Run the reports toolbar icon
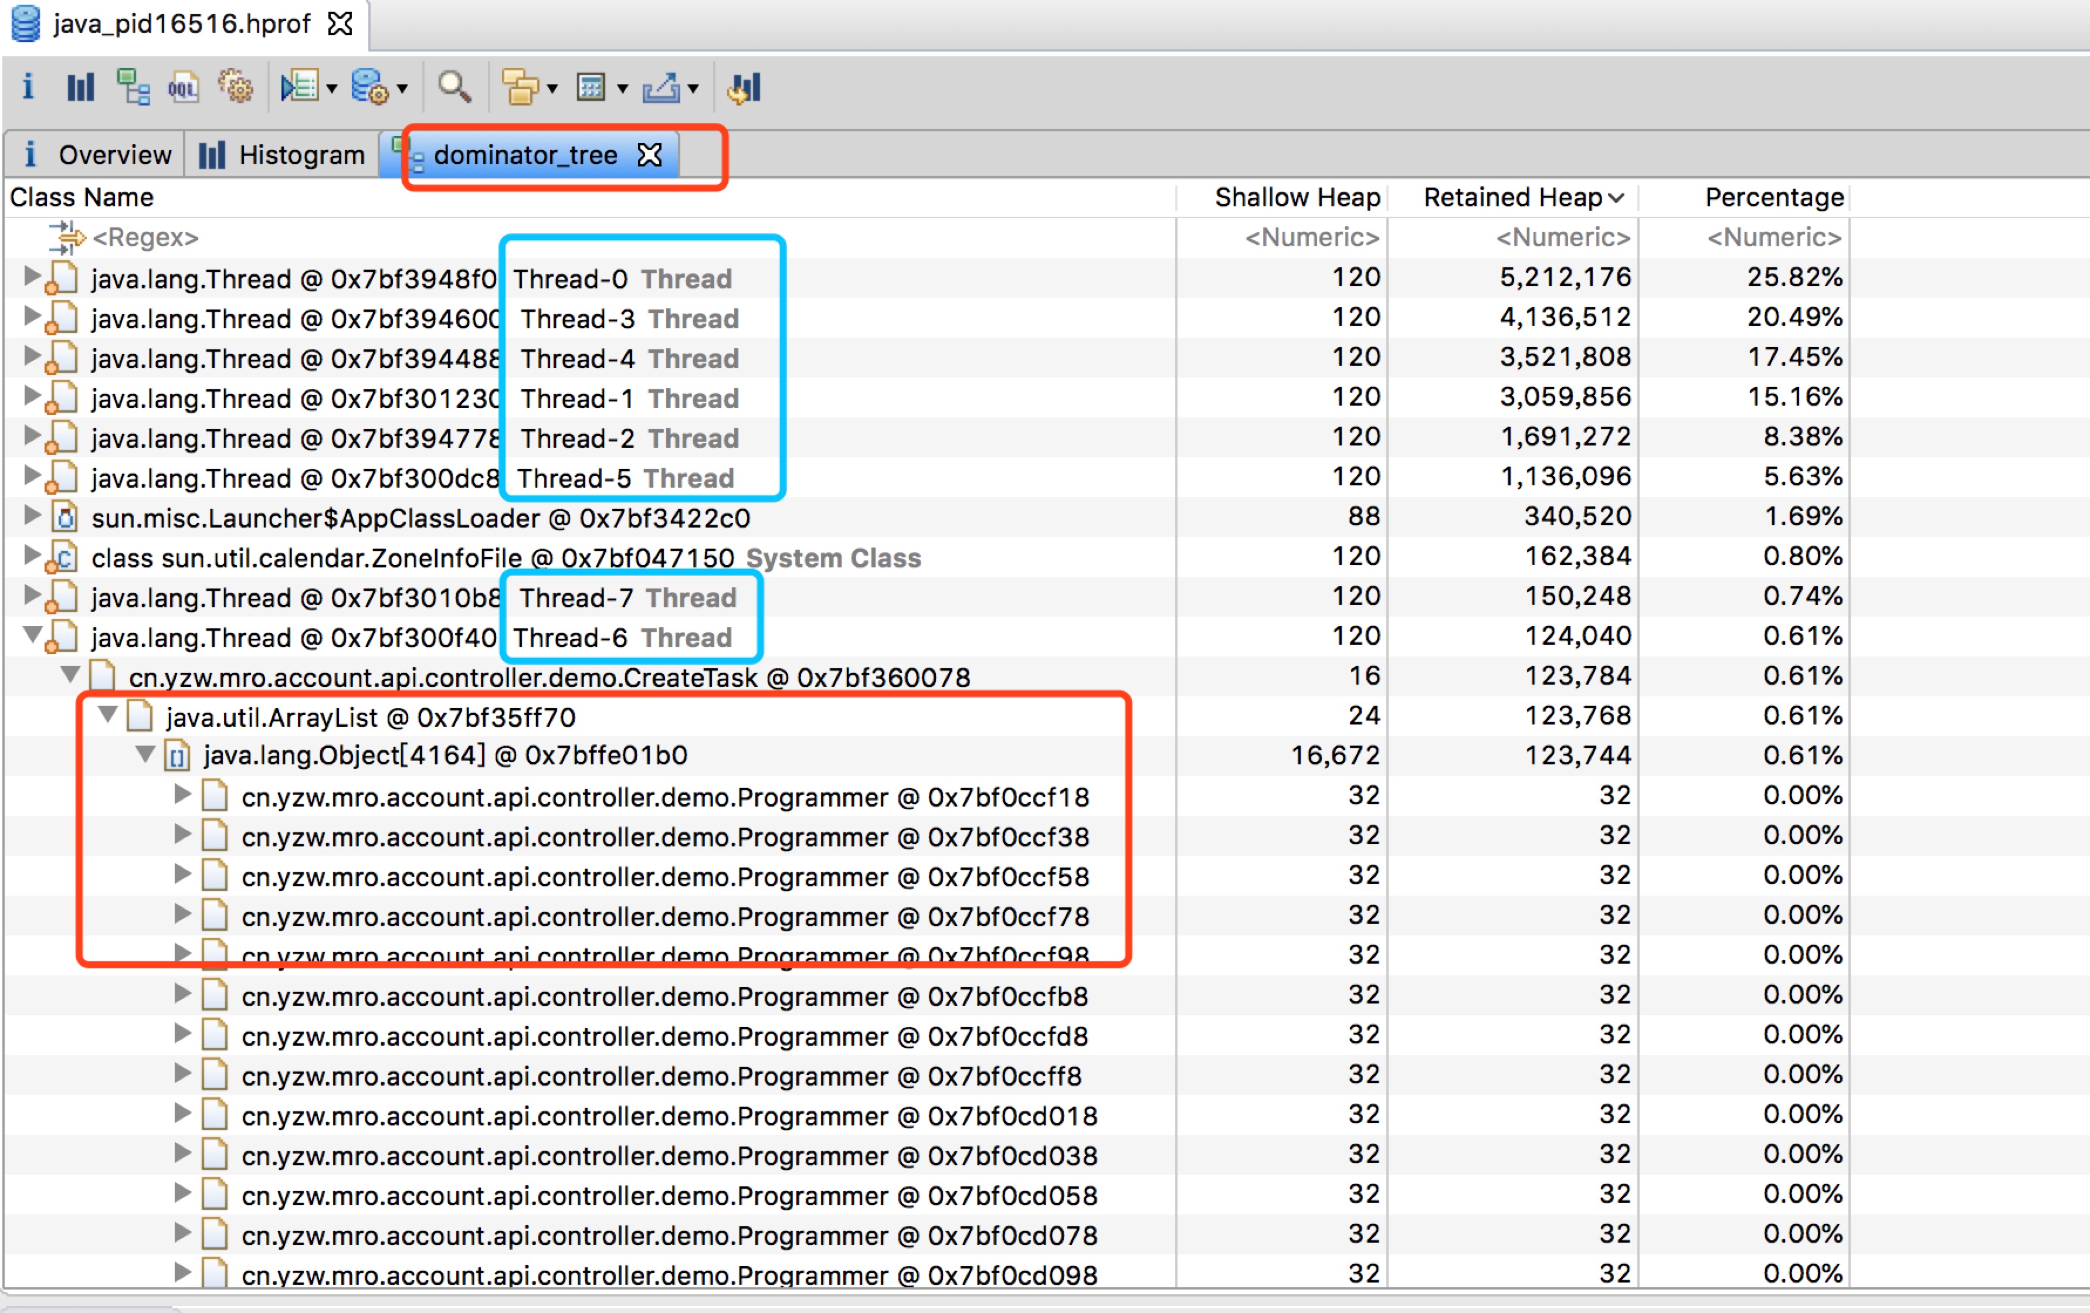The width and height of the screenshot is (2090, 1313). click(x=300, y=88)
